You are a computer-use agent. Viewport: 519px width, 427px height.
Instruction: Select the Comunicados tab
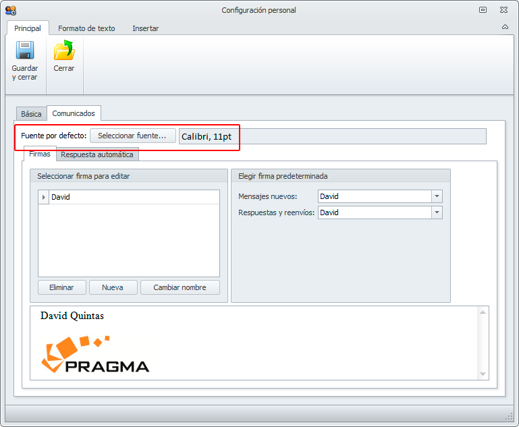coord(74,113)
